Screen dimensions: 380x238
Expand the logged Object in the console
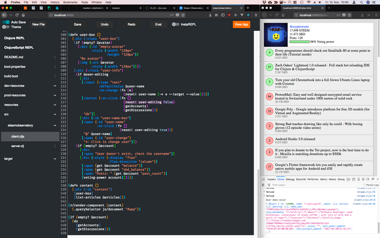[267, 203]
